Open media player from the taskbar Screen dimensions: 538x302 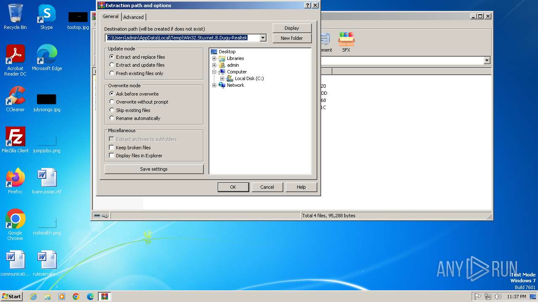tap(62, 297)
